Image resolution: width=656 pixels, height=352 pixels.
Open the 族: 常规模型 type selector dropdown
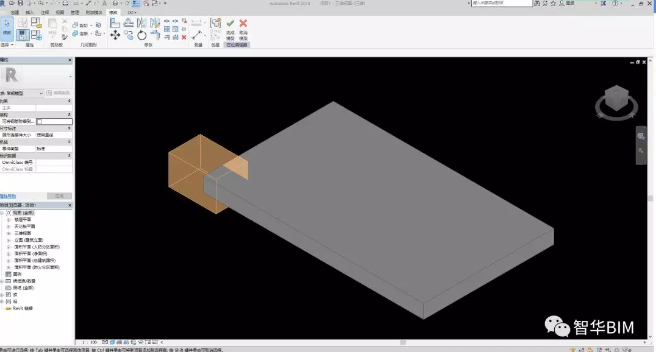point(41,93)
